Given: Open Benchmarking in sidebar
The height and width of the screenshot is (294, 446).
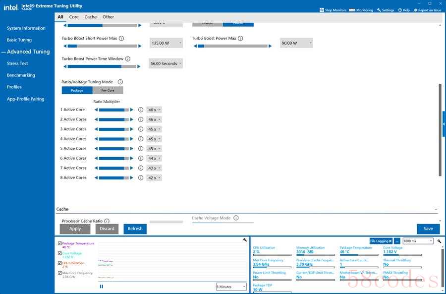Looking at the screenshot, I should (21, 75).
